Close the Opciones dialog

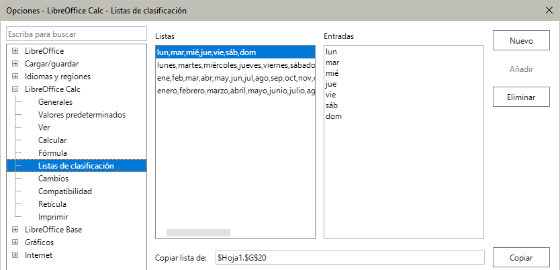pyautogui.click(x=549, y=10)
